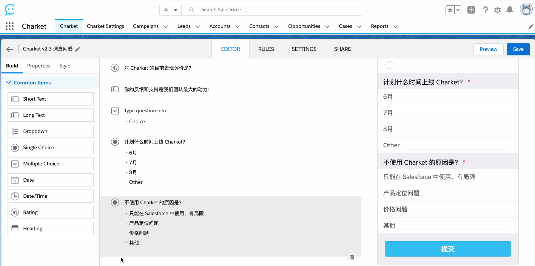Switch to the RULES tab

(x=266, y=49)
